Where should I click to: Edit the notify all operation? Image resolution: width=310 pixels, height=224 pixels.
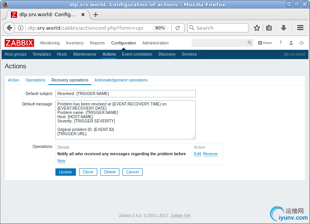tap(198, 154)
